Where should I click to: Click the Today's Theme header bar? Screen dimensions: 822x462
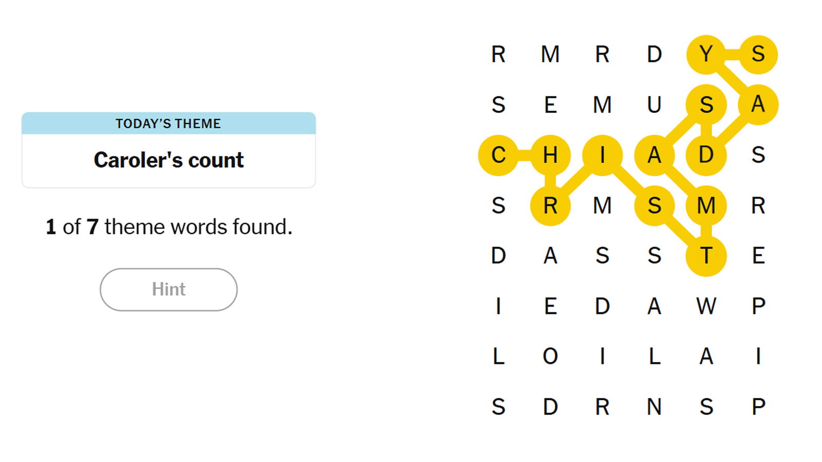(x=169, y=124)
